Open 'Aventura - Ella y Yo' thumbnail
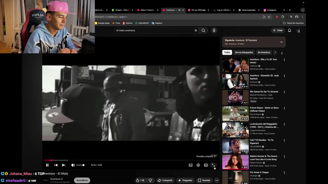 [235, 65]
